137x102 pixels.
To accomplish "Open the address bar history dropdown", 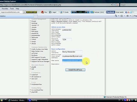I will 112,5.
